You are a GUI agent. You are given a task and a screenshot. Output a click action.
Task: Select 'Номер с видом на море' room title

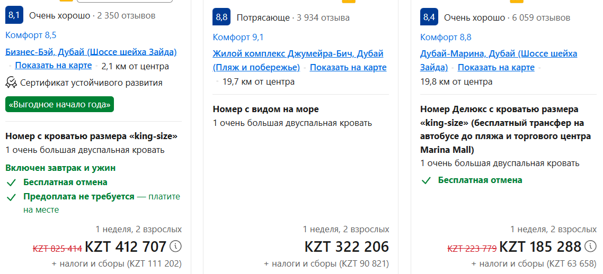click(265, 109)
